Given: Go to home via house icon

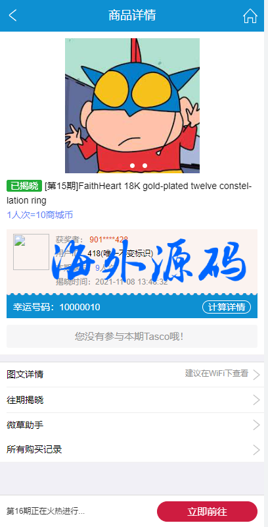Looking at the screenshot, I should tap(250, 16).
